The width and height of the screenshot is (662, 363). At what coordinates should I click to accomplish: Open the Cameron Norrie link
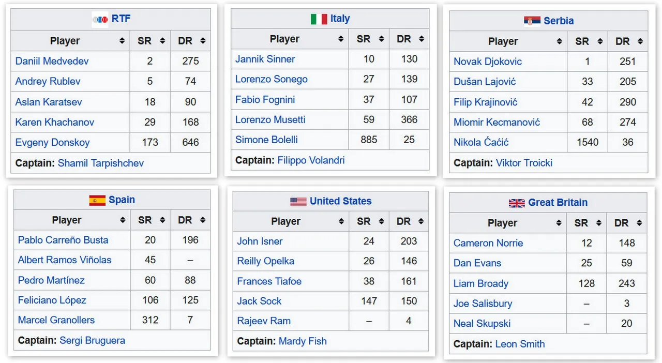(488, 243)
